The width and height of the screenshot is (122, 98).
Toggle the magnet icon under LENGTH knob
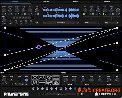click(x=12, y=14)
